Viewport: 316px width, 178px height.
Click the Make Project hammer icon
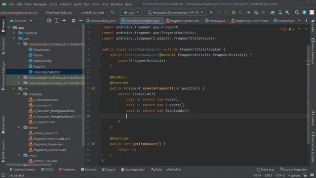tap(113, 12)
